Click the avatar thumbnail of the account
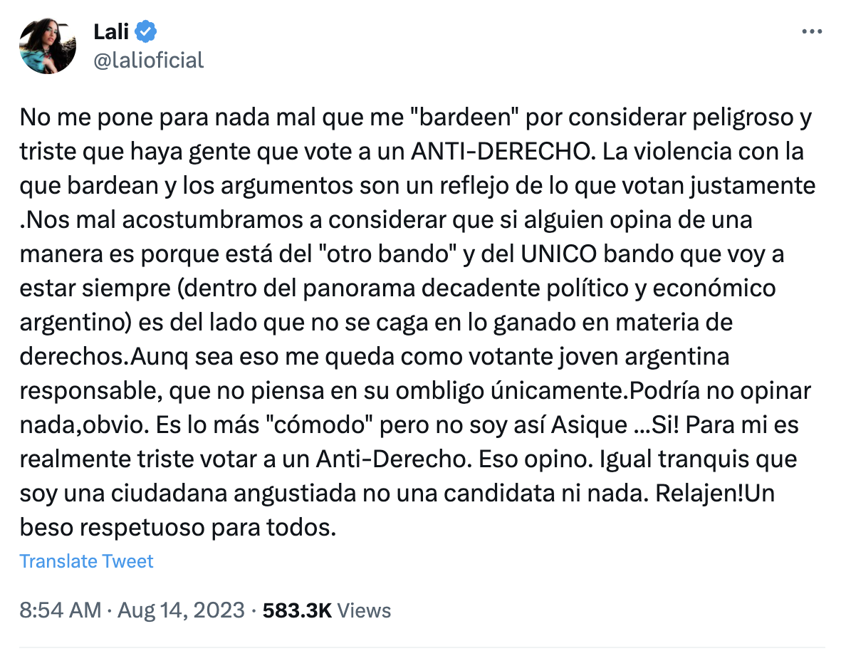Viewport: 846px width, 651px height. (47, 46)
